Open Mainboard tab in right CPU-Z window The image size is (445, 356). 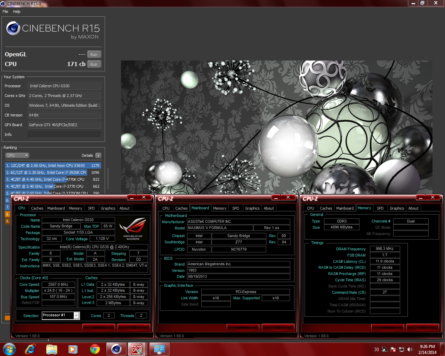345,208
